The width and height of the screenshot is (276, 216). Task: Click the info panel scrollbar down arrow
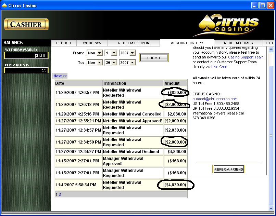coord(271,208)
